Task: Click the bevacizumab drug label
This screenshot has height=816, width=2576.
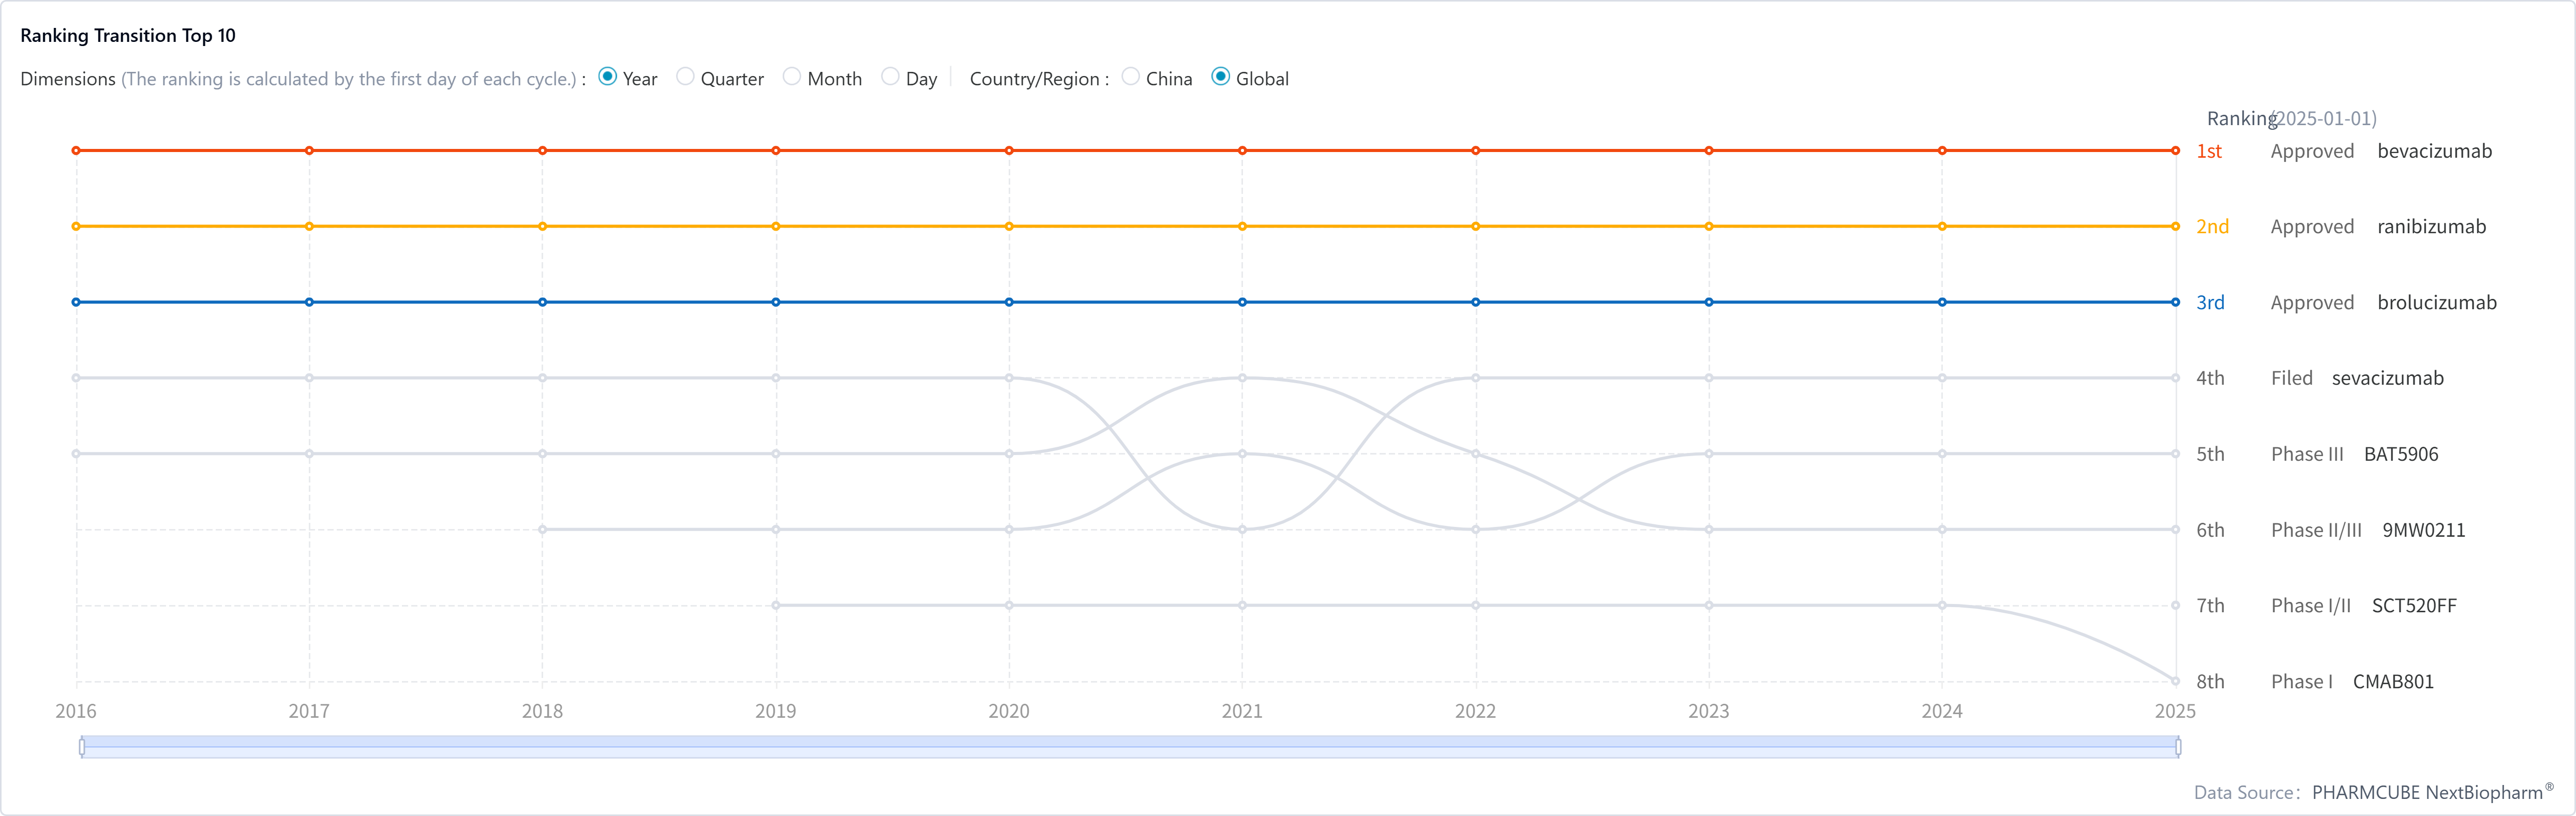Action: click(2434, 151)
